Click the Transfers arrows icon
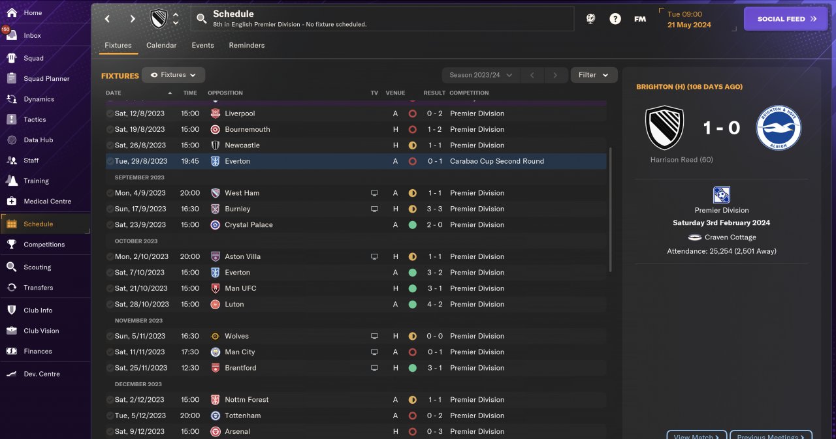The height and width of the screenshot is (439, 836). click(x=11, y=287)
